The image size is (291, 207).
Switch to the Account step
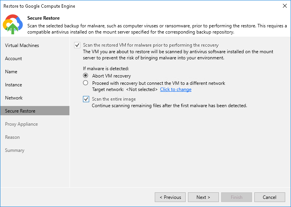tap(14, 59)
